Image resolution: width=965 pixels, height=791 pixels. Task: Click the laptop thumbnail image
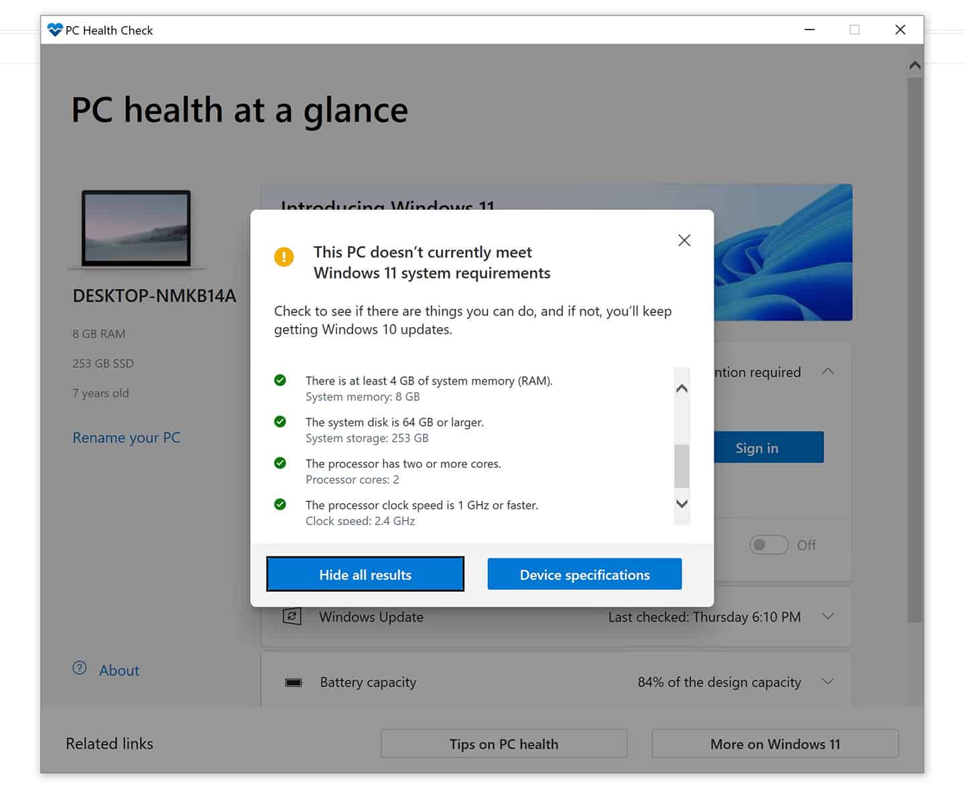[137, 229]
